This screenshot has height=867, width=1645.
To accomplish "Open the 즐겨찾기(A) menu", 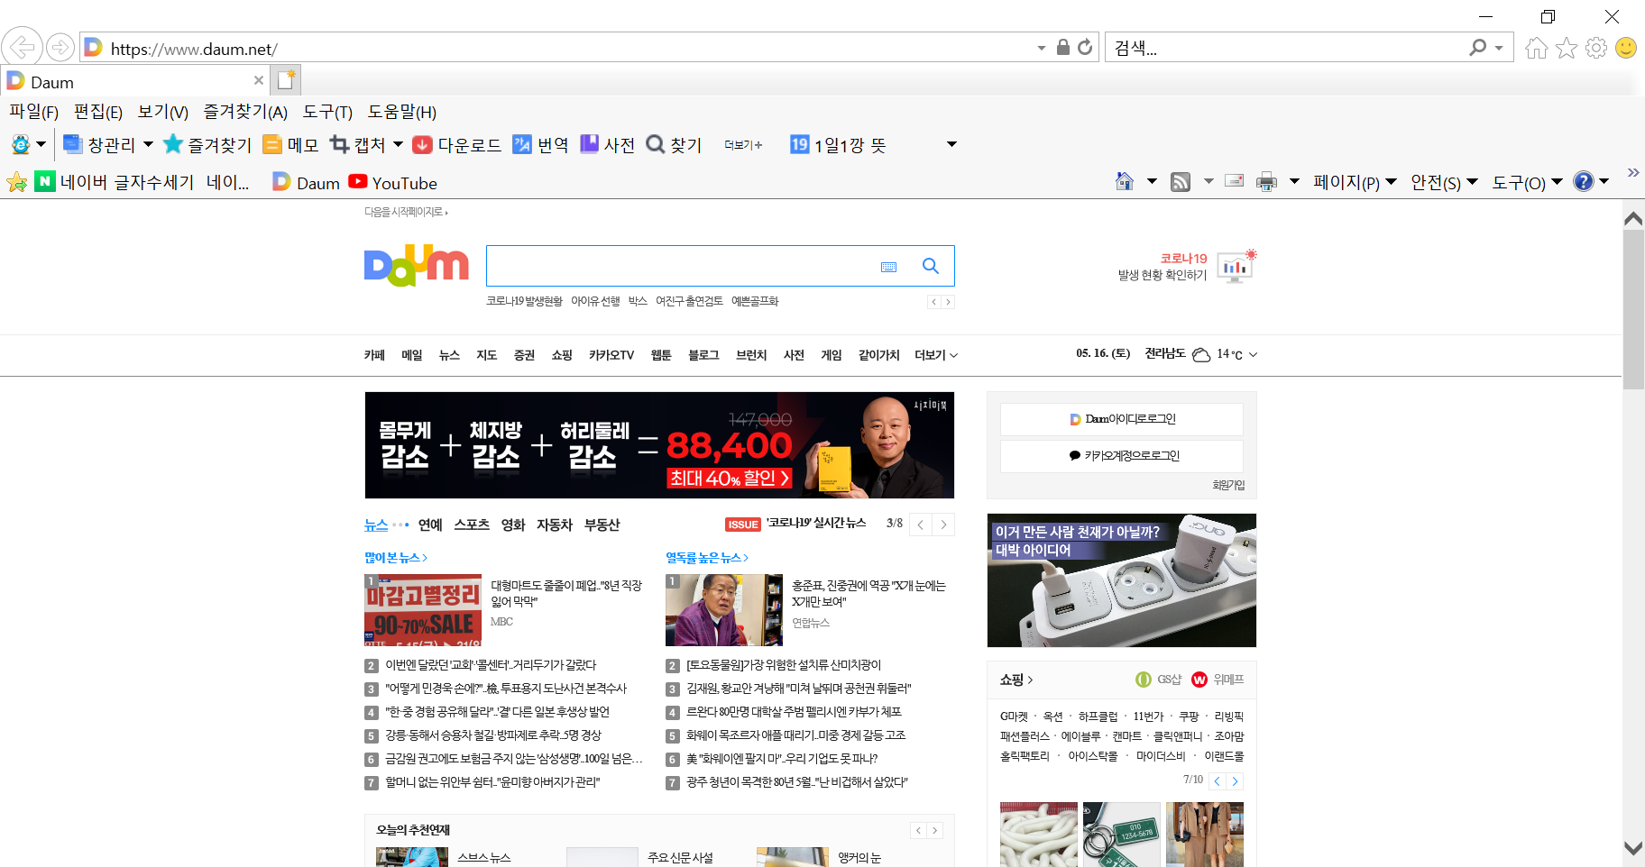I will (245, 112).
